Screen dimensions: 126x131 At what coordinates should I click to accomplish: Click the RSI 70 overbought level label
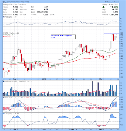(x=121, y=21)
